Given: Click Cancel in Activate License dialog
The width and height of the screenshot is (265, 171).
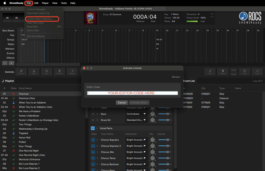Looking at the screenshot, I should pyautogui.click(x=122, y=103).
